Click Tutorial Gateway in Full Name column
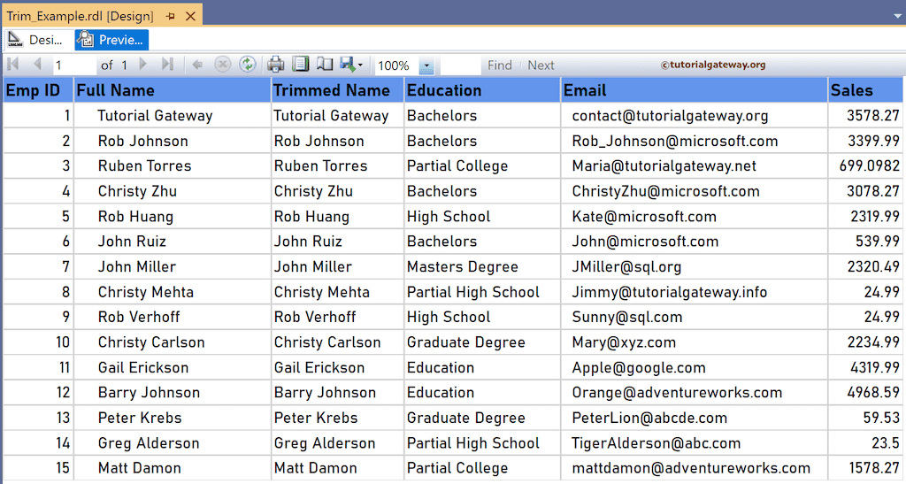 [173, 116]
